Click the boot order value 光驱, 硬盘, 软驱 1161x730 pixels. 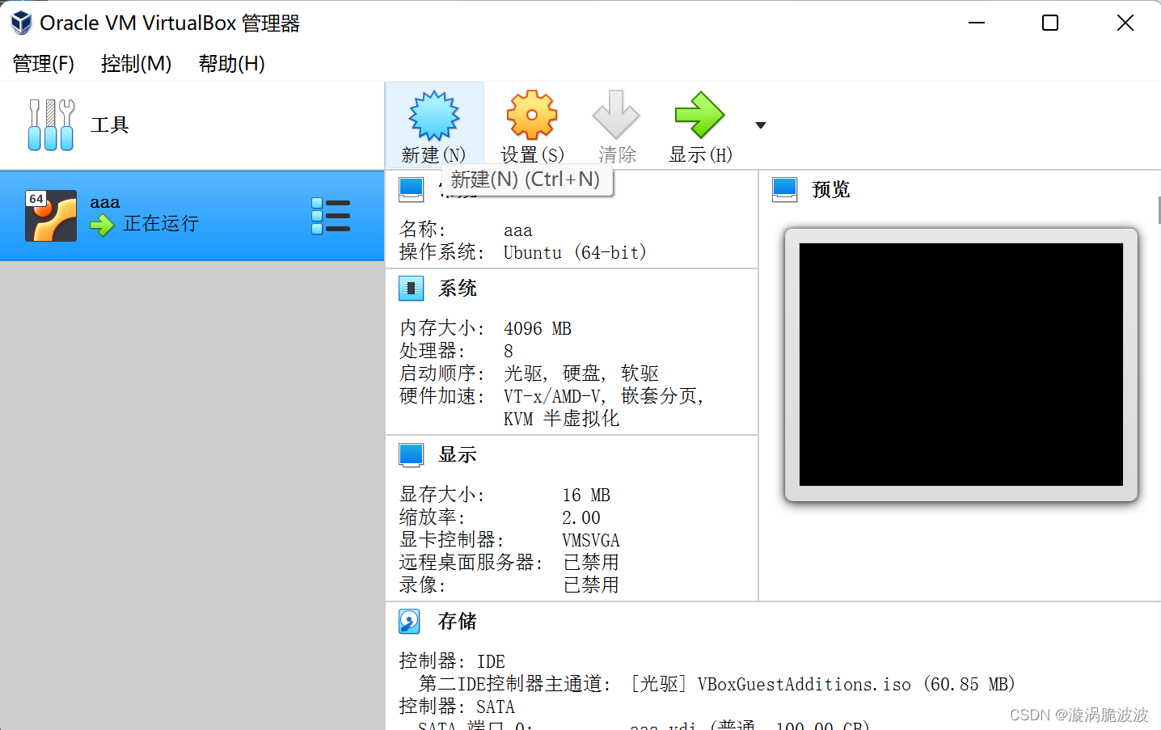(581, 374)
